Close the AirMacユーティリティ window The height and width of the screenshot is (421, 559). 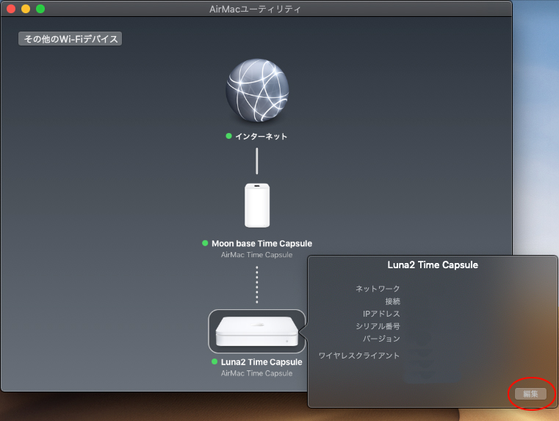click(x=11, y=9)
